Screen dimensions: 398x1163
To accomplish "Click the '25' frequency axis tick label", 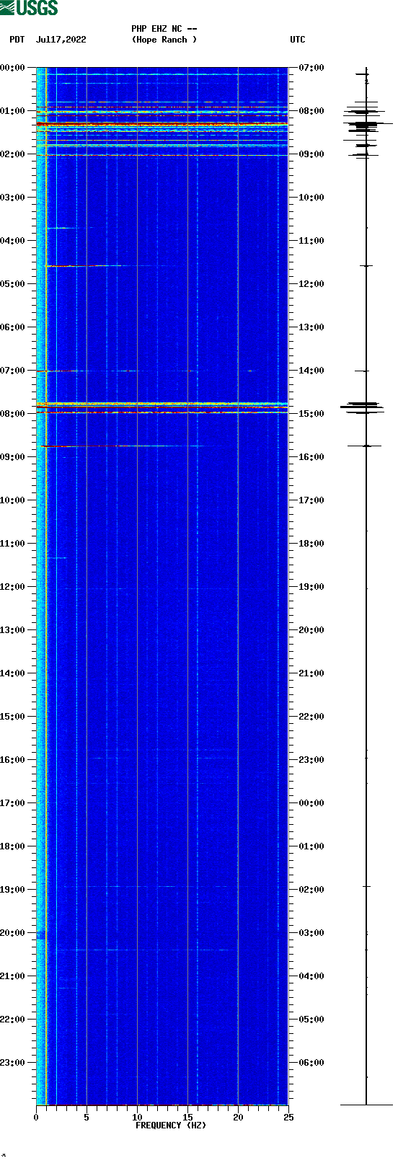I will 288,1118.
